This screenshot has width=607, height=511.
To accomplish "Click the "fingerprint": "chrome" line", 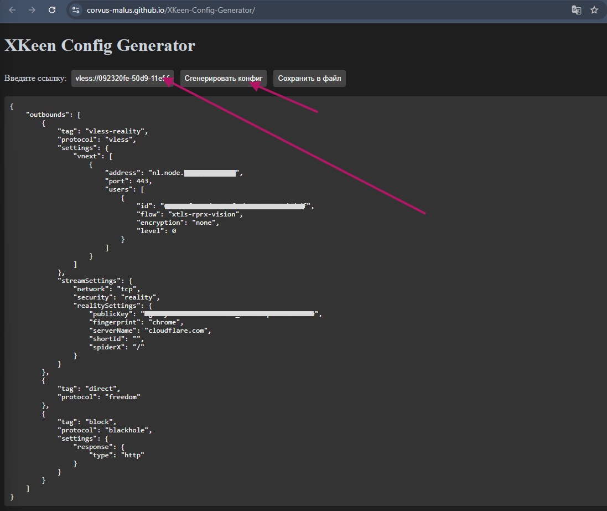I will coord(136,322).
